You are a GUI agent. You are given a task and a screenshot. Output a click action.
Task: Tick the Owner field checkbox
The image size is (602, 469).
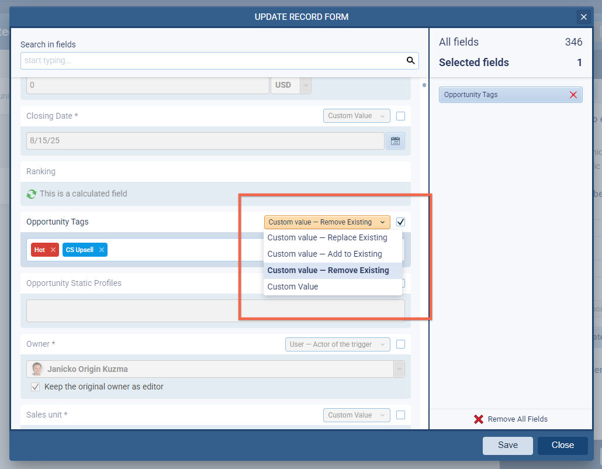point(400,344)
